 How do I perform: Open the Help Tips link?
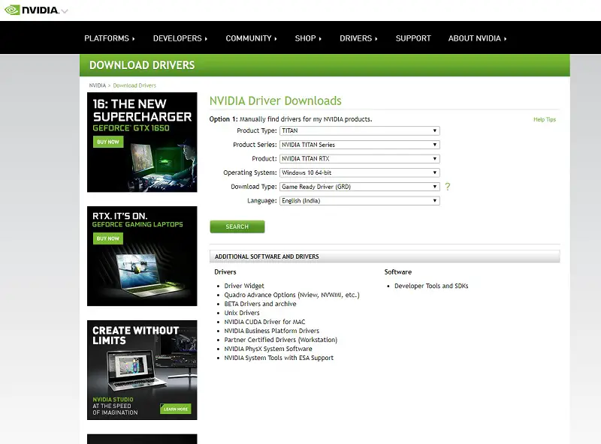click(544, 119)
